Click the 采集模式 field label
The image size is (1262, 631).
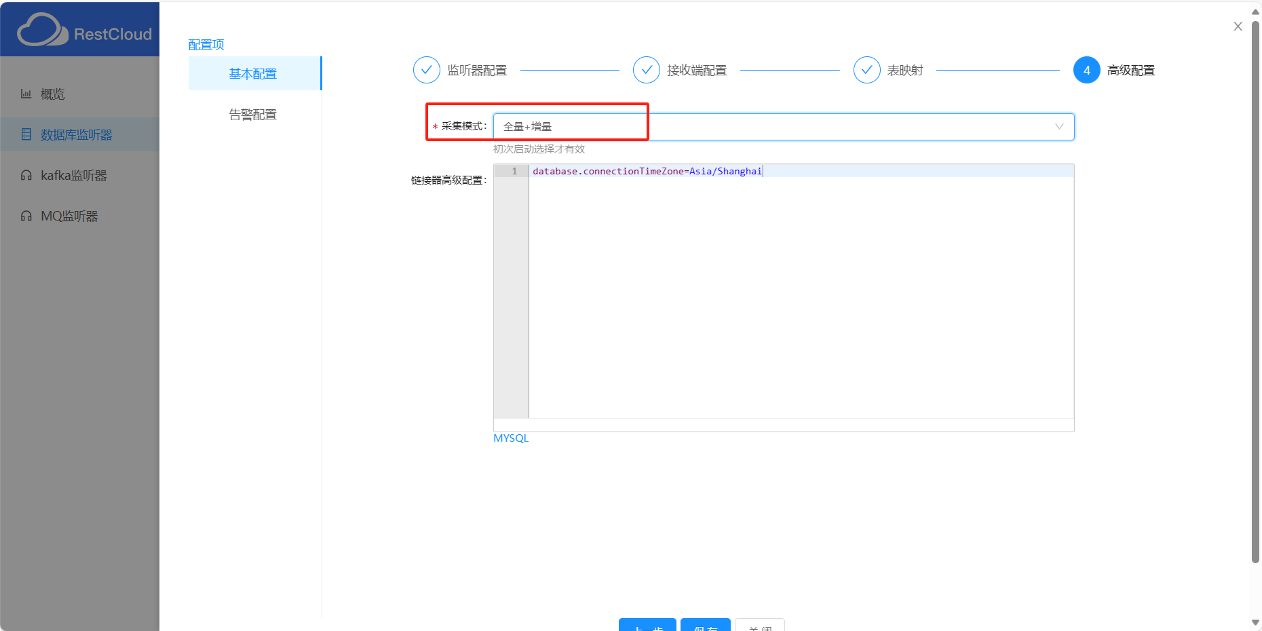464,126
